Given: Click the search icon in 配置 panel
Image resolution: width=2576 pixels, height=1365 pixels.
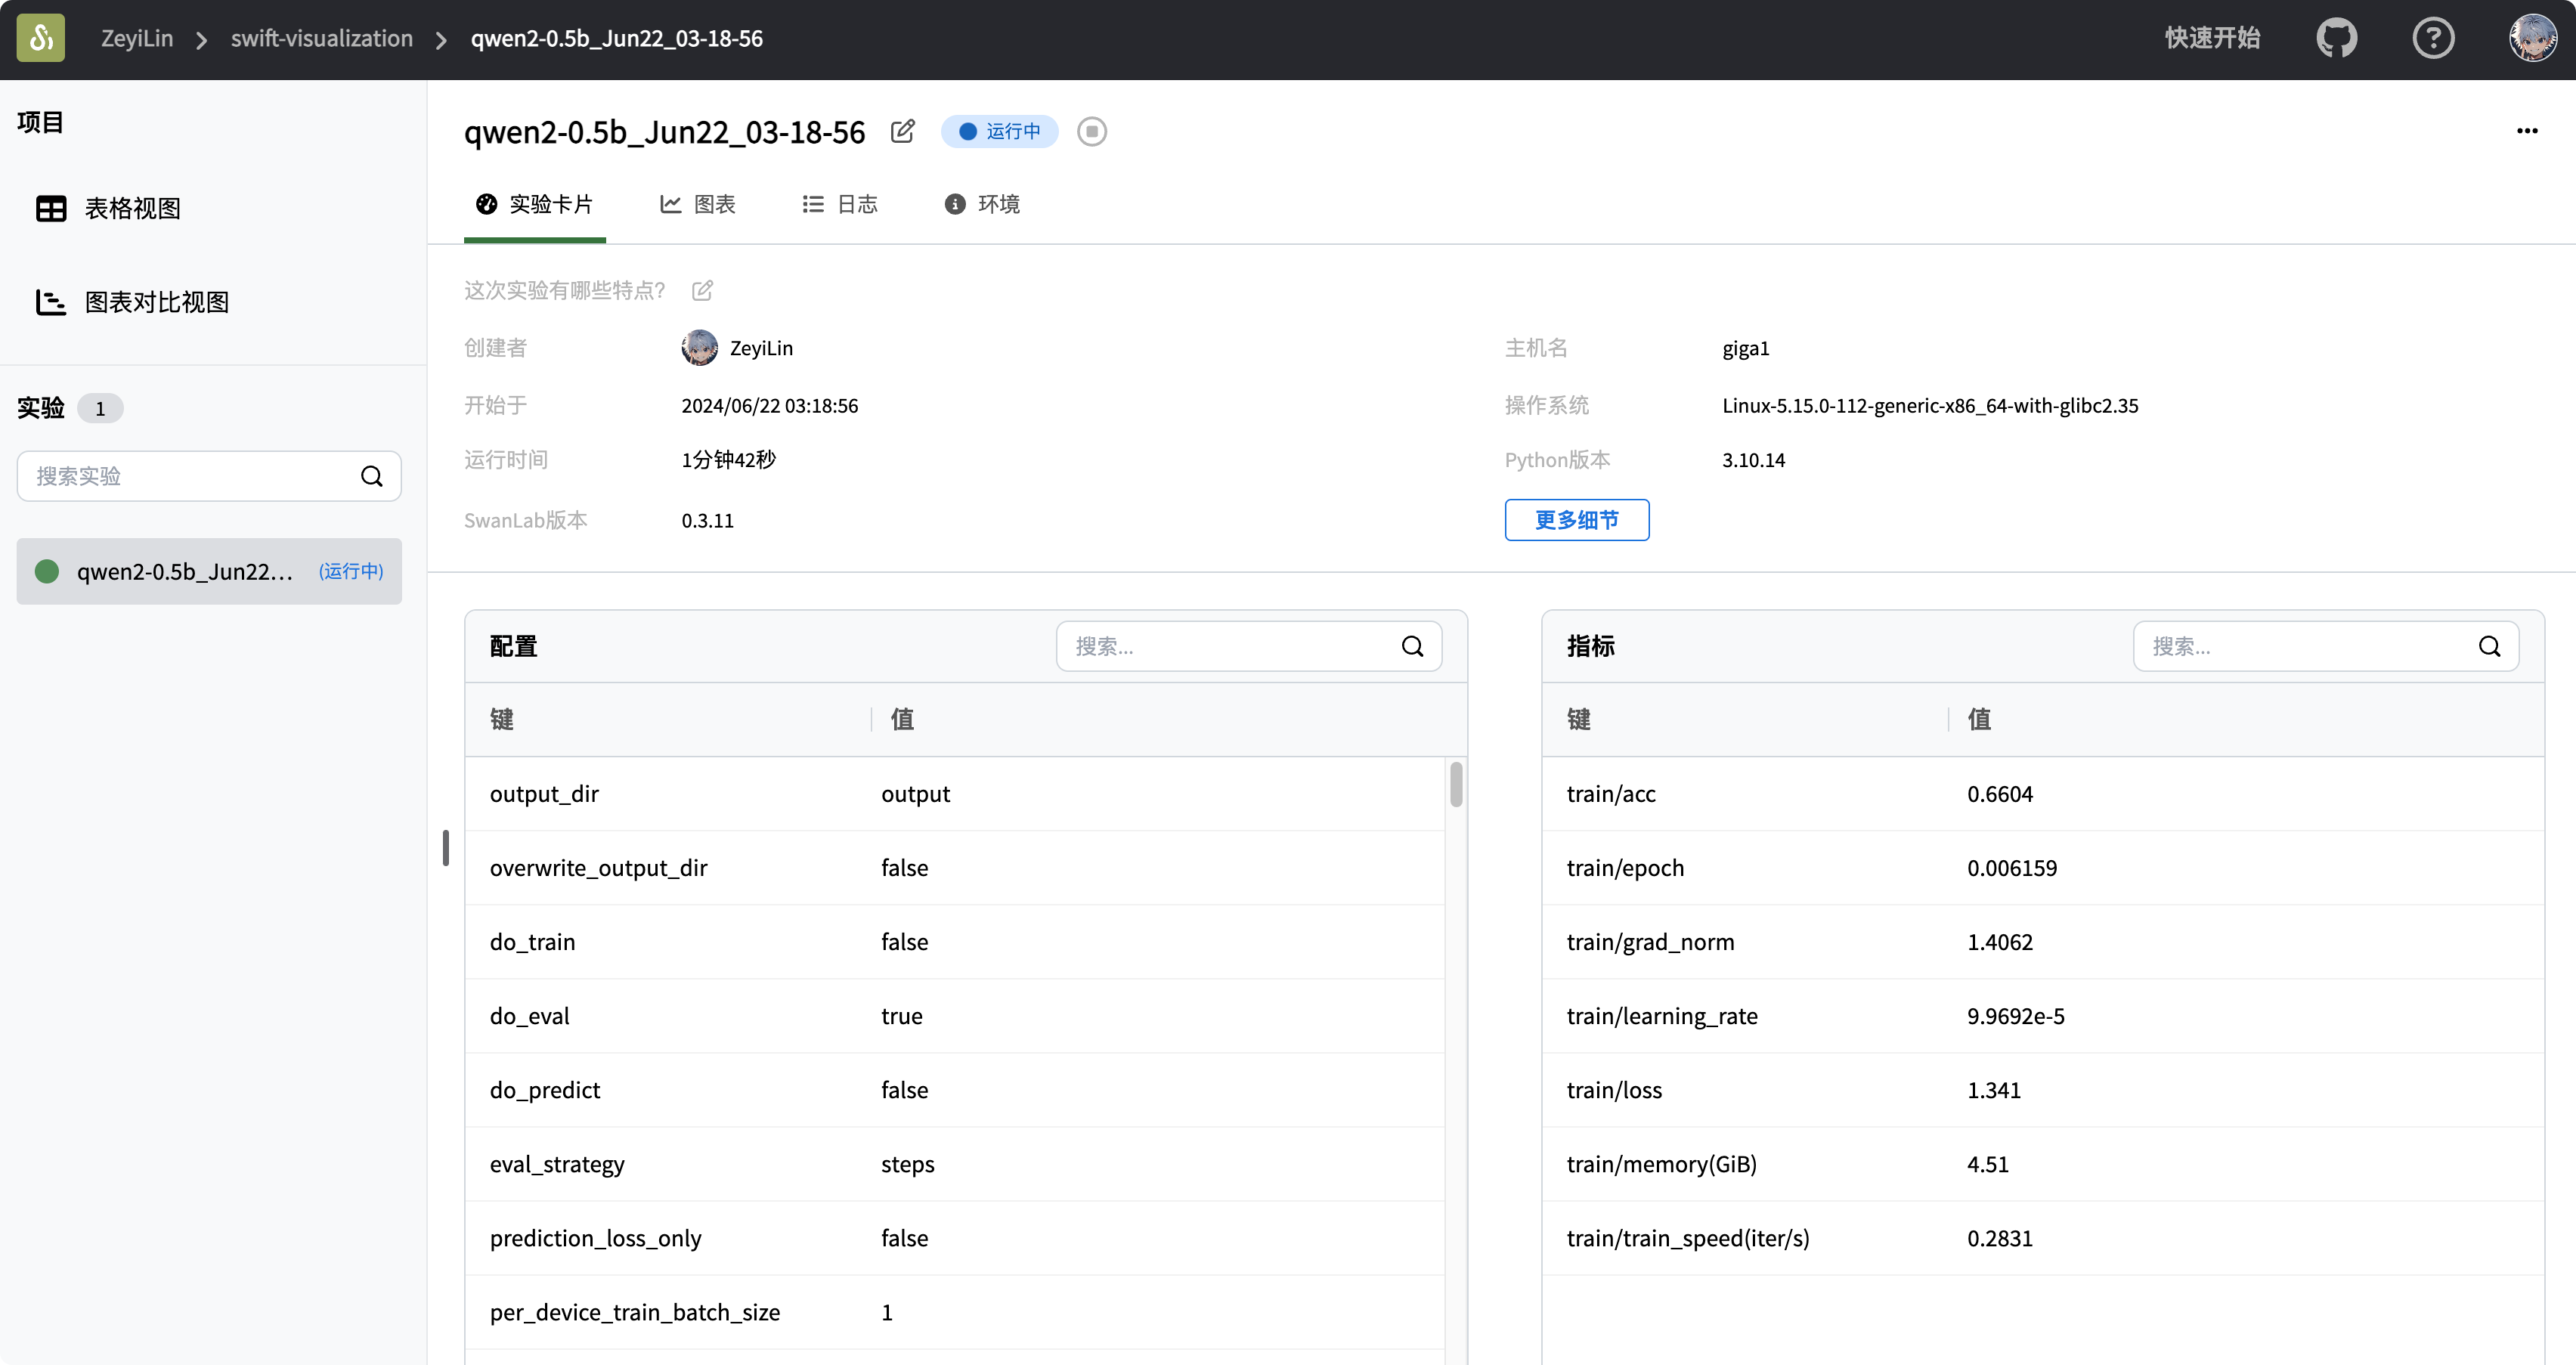Looking at the screenshot, I should tap(1412, 646).
